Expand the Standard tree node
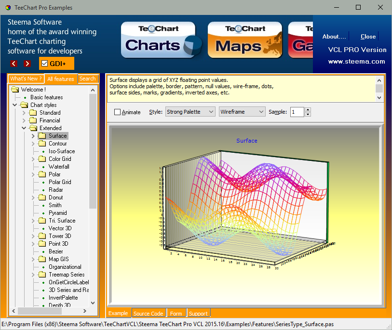392x330 pixels. pyautogui.click(x=24, y=113)
